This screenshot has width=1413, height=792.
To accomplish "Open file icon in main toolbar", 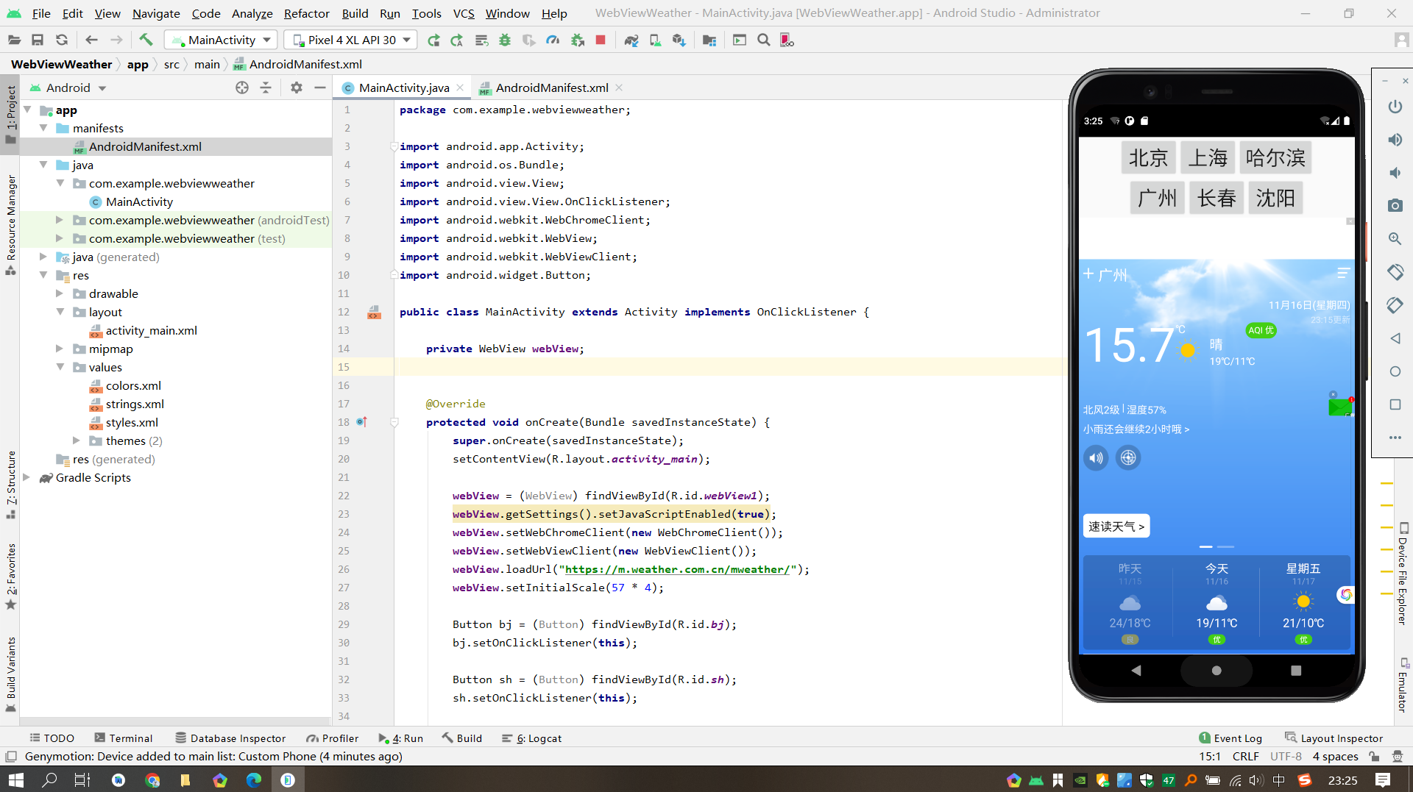I will [14, 40].
